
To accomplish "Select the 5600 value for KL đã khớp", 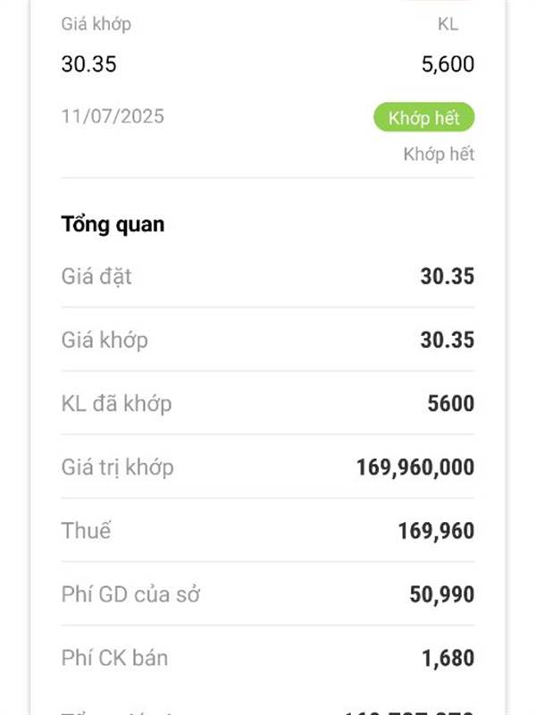I will tap(451, 404).
